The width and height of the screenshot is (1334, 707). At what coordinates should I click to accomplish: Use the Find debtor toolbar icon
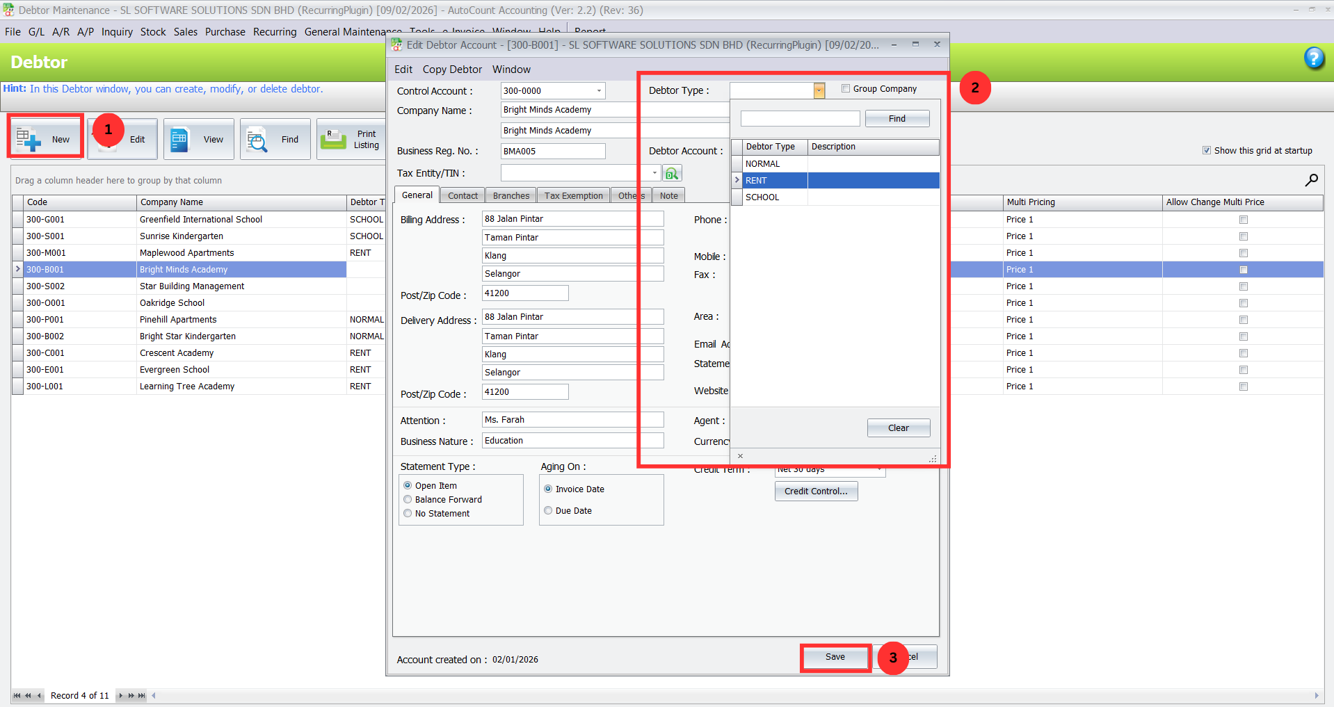(275, 138)
